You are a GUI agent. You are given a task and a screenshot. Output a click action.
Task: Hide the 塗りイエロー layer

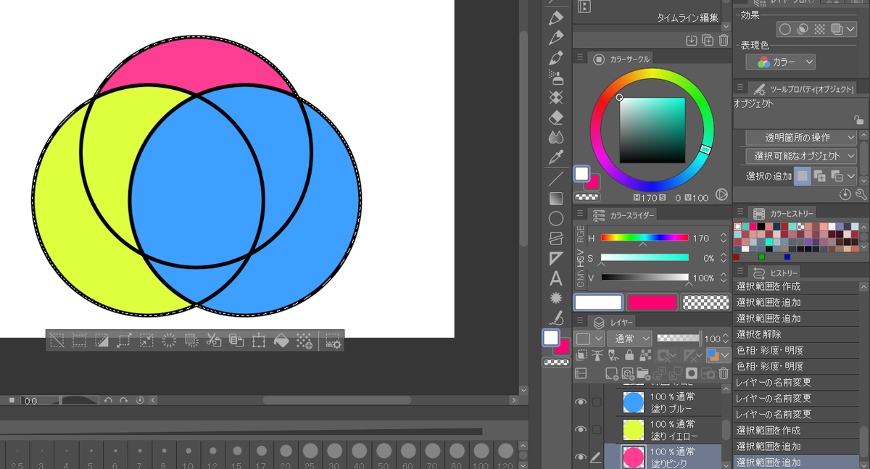point(580,429)
